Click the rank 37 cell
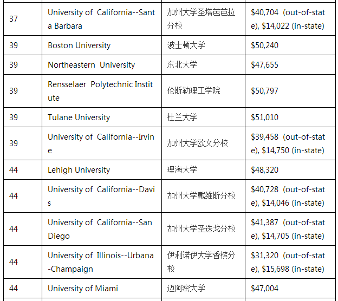 point(14,19)
